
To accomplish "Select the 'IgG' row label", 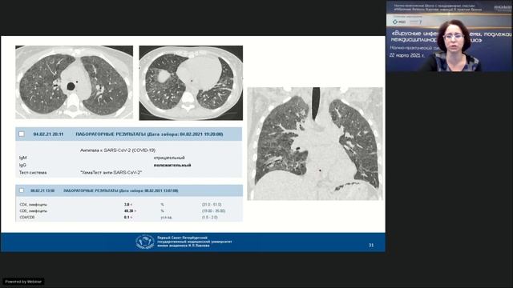I will pyautogui.click(x=22, y=166).
